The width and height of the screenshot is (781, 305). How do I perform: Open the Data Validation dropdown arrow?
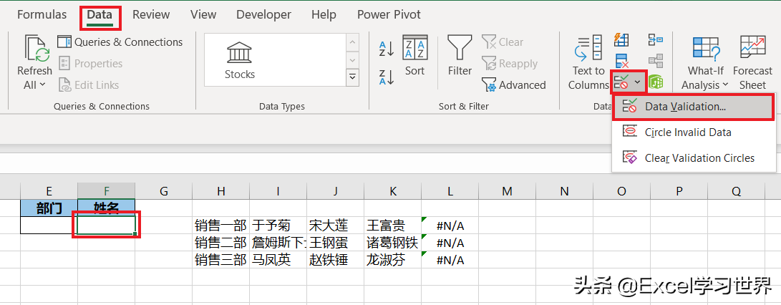(x=638, y=82)
